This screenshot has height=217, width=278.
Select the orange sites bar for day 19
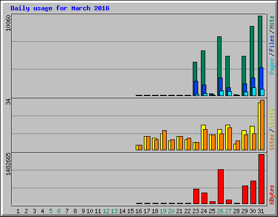tap(165, 140)
